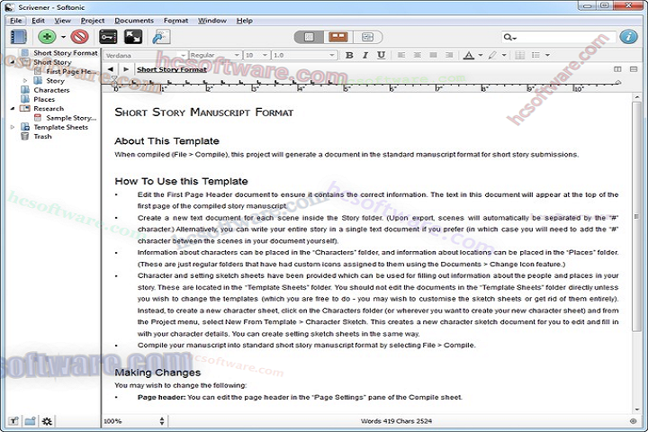Open the blue Inspector info button

pyautogui.click(x=628, y=37)
